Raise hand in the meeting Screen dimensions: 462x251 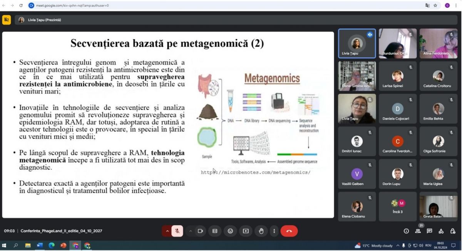pos(261,231)
